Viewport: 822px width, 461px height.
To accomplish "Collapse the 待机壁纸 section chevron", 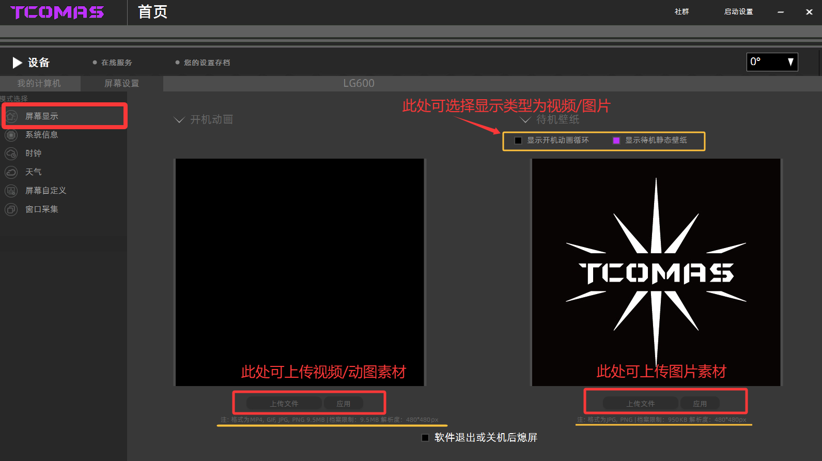I will (x=525, y=120).
